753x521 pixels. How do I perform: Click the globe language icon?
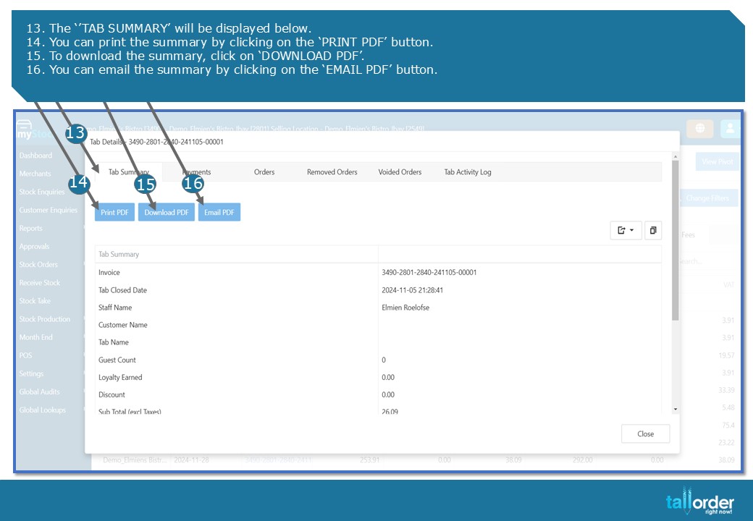point(699,128)
